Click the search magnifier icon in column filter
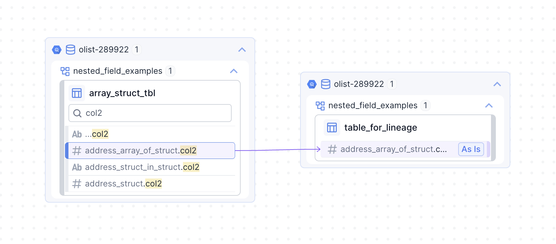 pyautogui.click(x=77, y=113)
